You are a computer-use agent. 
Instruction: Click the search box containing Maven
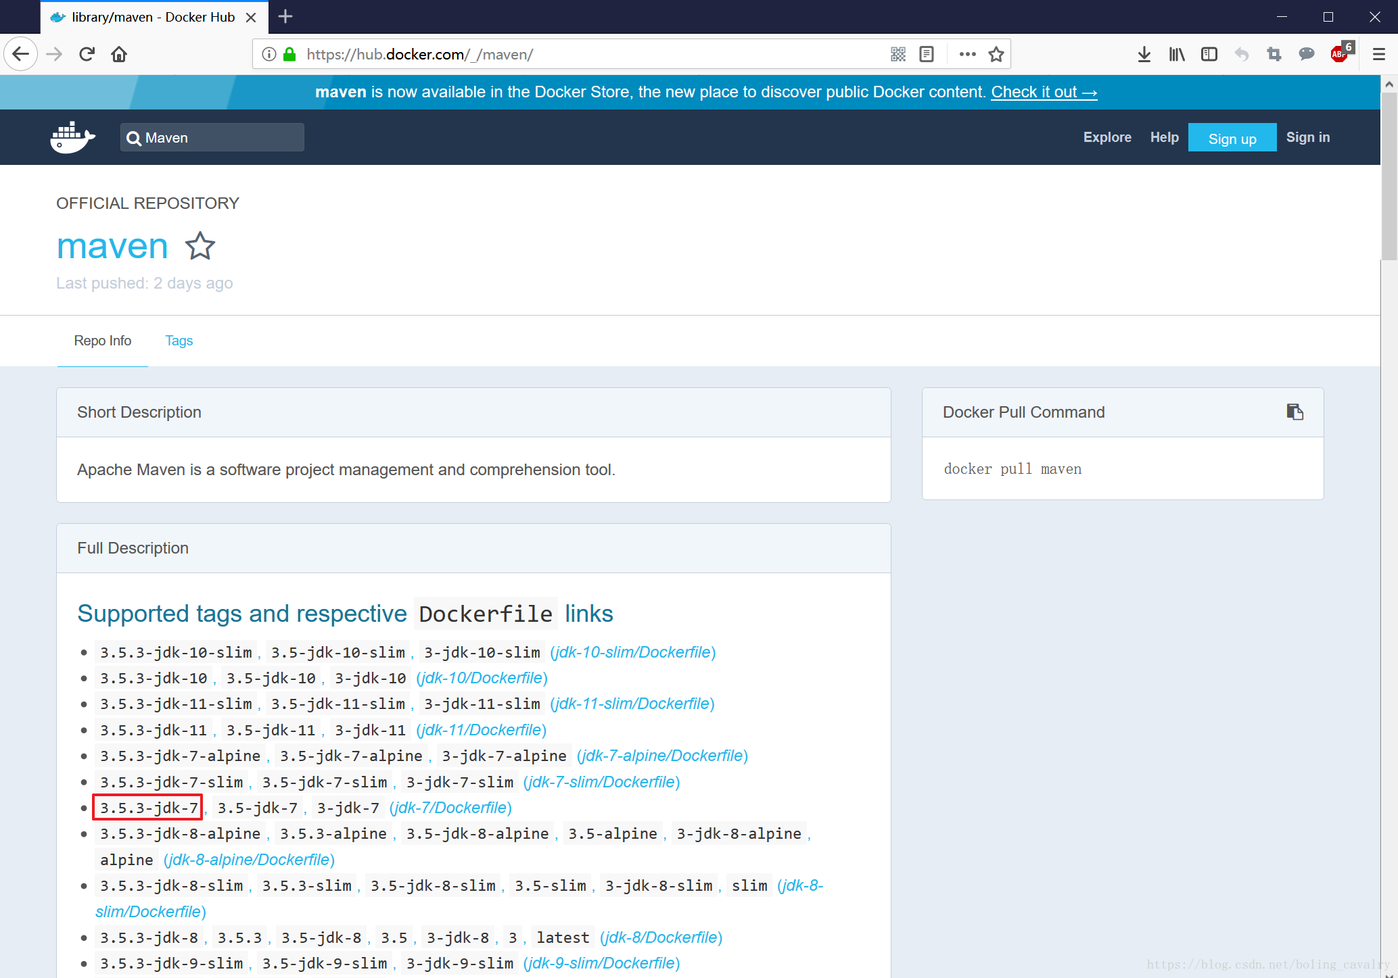coord(212,137)
